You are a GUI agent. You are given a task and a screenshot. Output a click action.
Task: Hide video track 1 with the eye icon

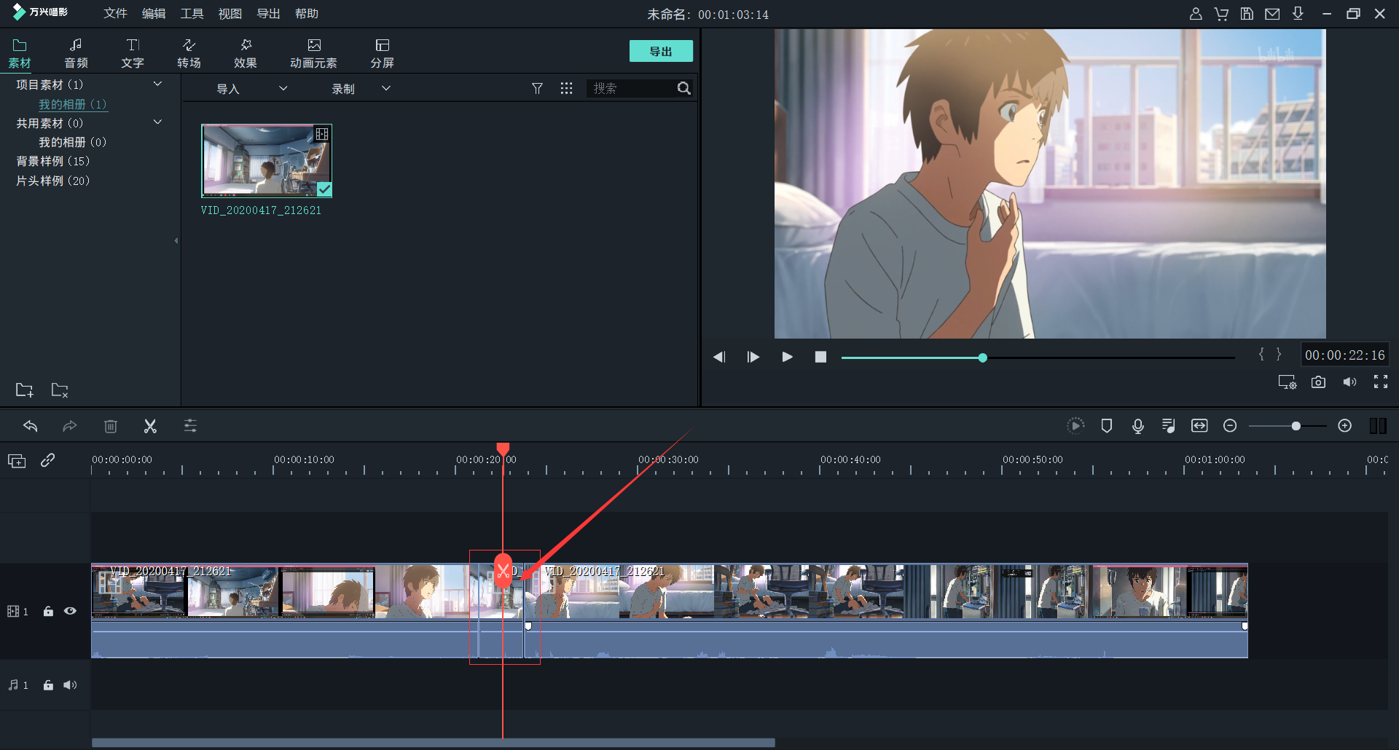pos(70,611)
